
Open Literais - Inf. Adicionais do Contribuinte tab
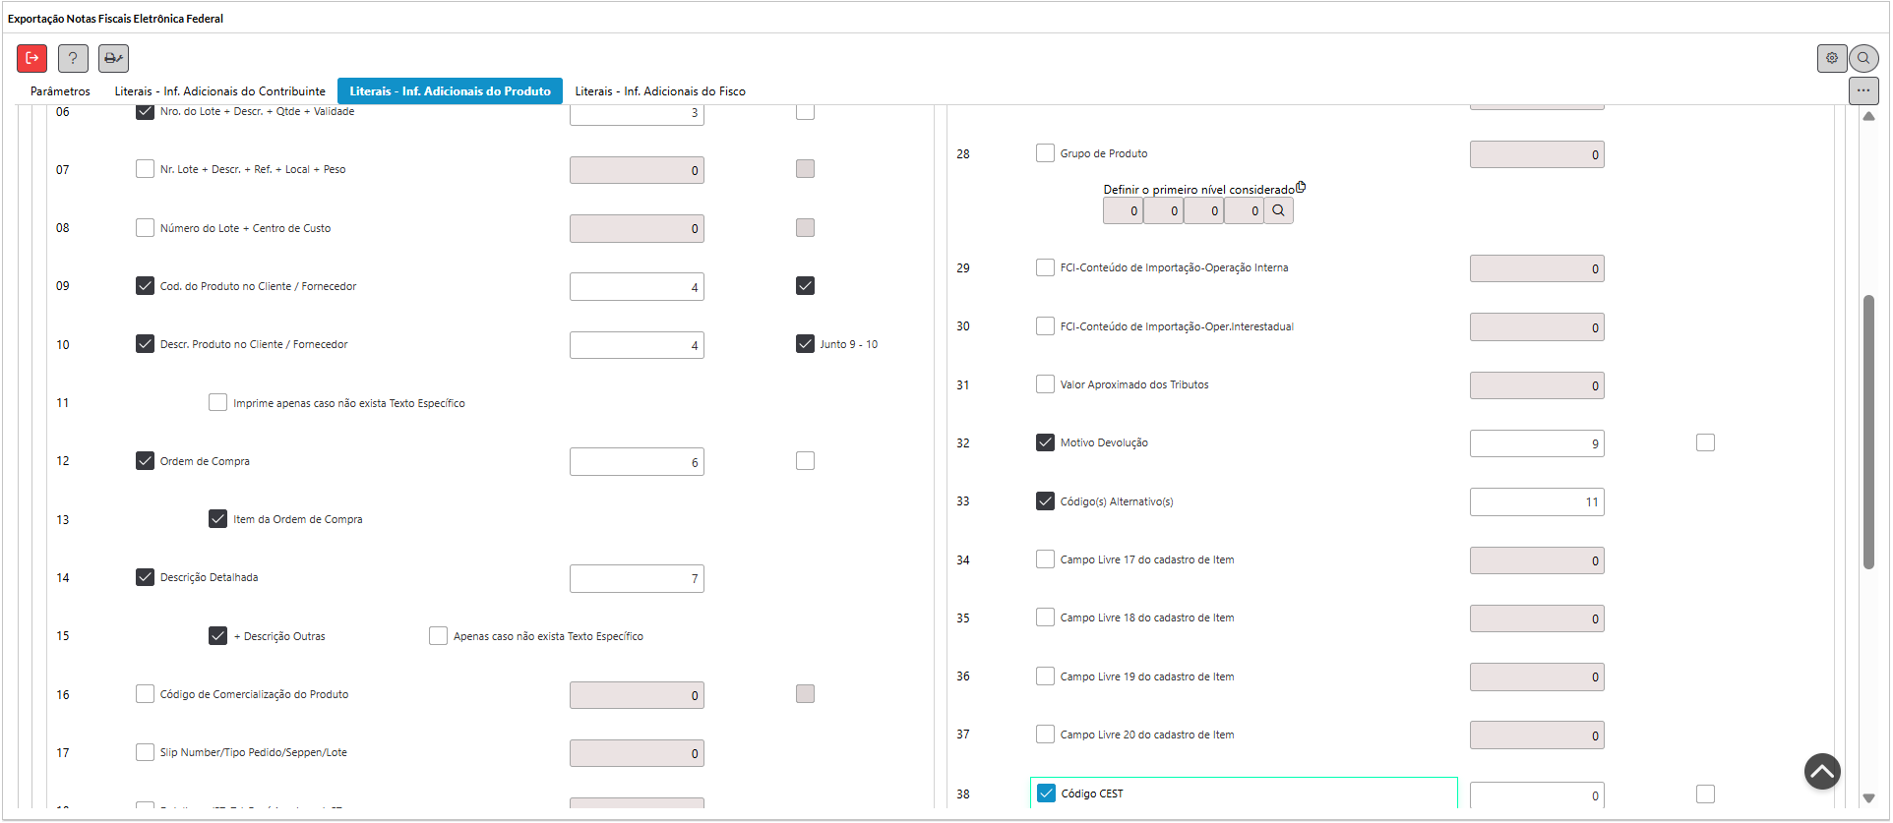point(219,91)
